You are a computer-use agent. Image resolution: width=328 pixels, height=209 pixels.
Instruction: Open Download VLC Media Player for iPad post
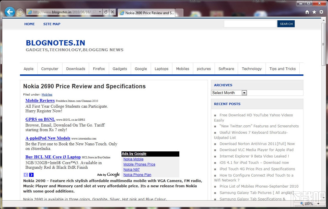point(257,150)
